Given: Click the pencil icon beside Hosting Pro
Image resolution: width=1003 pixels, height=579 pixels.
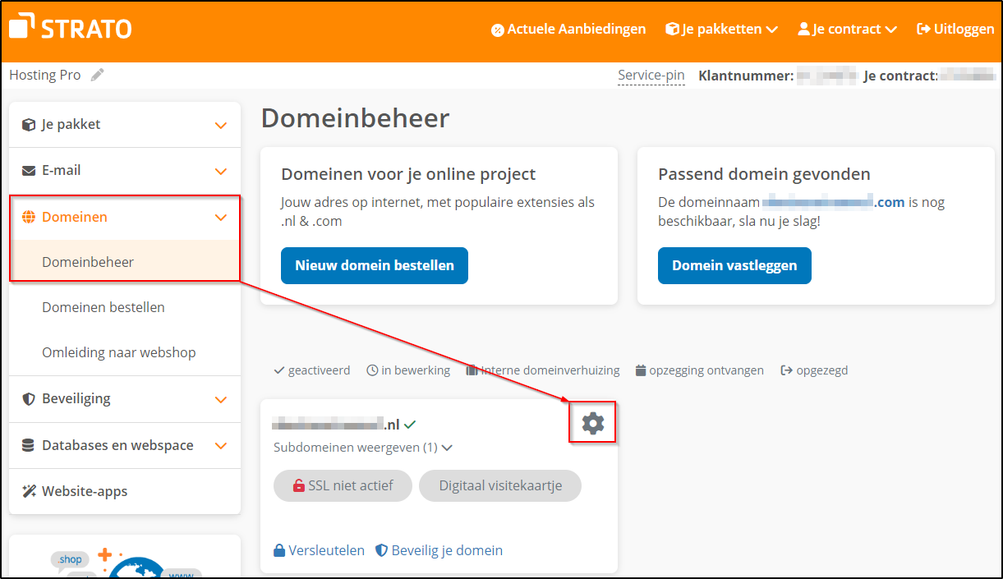Looking at the screenshot, I should tap(98, 76).
